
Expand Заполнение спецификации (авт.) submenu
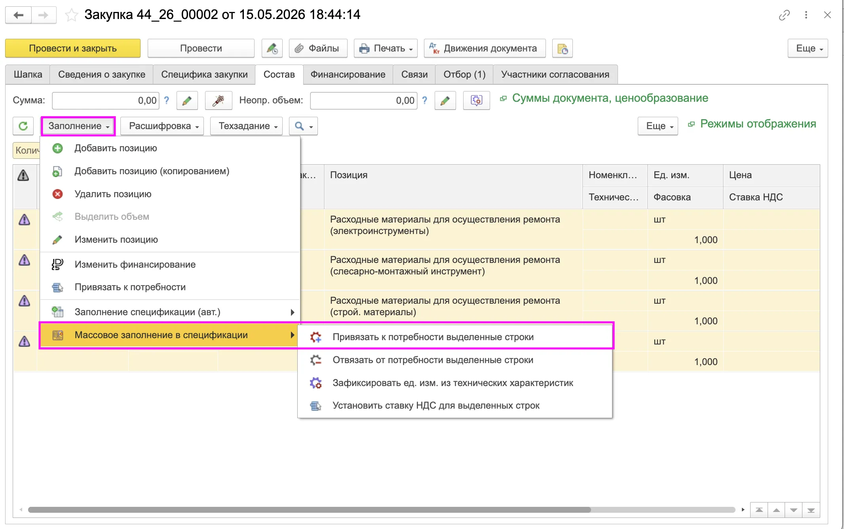(x=170, y=312)
